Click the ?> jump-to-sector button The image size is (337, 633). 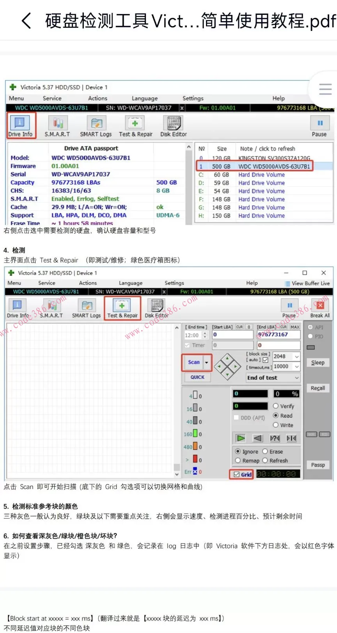pos(275,438)
